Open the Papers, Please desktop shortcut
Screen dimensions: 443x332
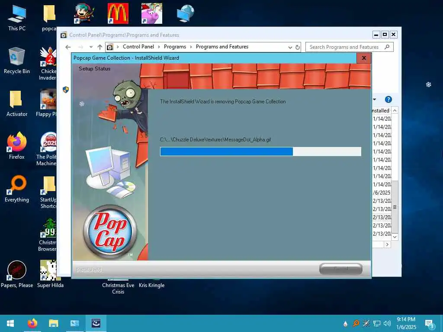point(17,274)
